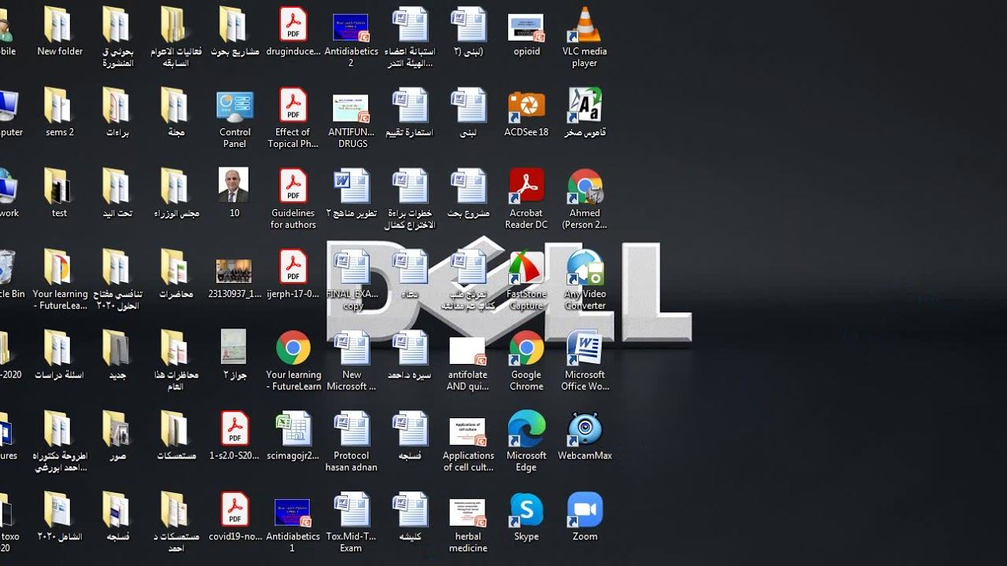Select the مجلس الوزراء folder

tap(176, 193)
